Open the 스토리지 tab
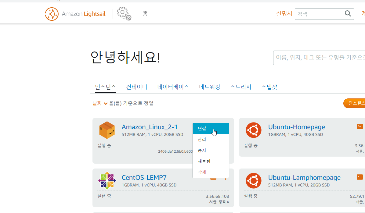The image size is (365, 213). coord(241,87)
